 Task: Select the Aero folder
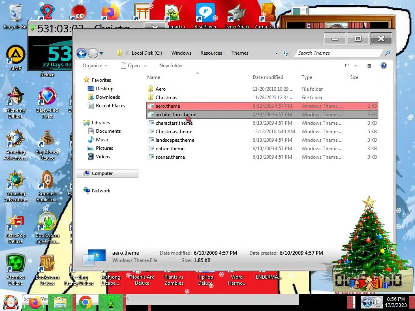pyautogui.click(x=262, y=89)
